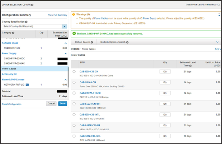The image size is (222, 144).
Task: Open Power Supply category link
Action: (x=9, y=53)
